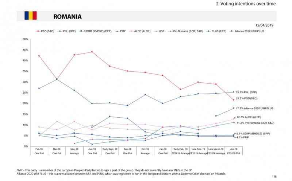Image resolution: width=292 pixels, height=181 pixels.
Task: Click the 50% y-axis label
Action: (25, 39)
